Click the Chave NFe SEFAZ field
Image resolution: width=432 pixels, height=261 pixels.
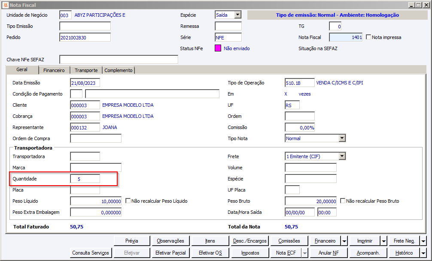pyautogui.click(x=119, y=60)
